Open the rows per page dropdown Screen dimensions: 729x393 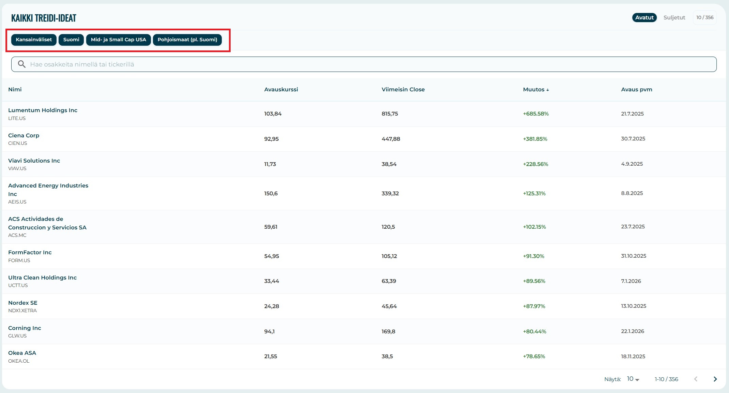point(633,379)
